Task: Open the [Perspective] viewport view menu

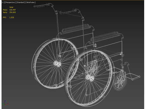Action: [10, 2]
